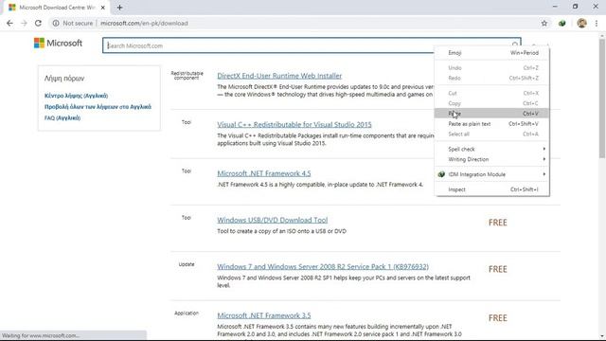Click the Redistributable component label
This screenshot has height=341, width=606.
(187, 76)
